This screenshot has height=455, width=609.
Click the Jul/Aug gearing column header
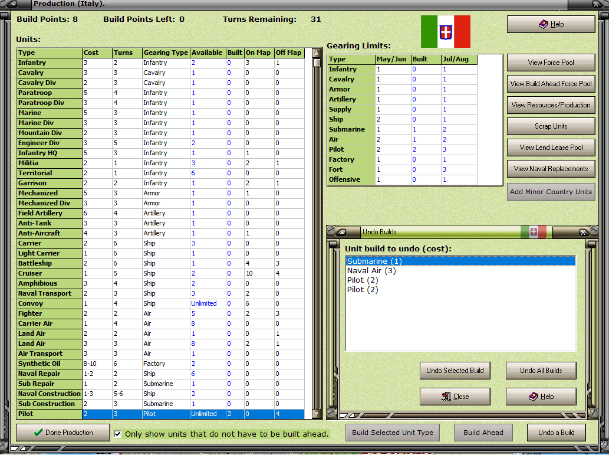point(459,59)
